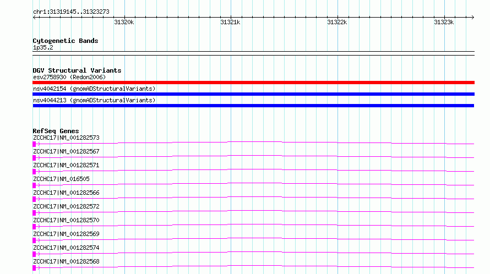This screenshot has width=490, height=274.
Task: Select ZCCHC17|NM_016505 transcript label
Action: [61, 179]
